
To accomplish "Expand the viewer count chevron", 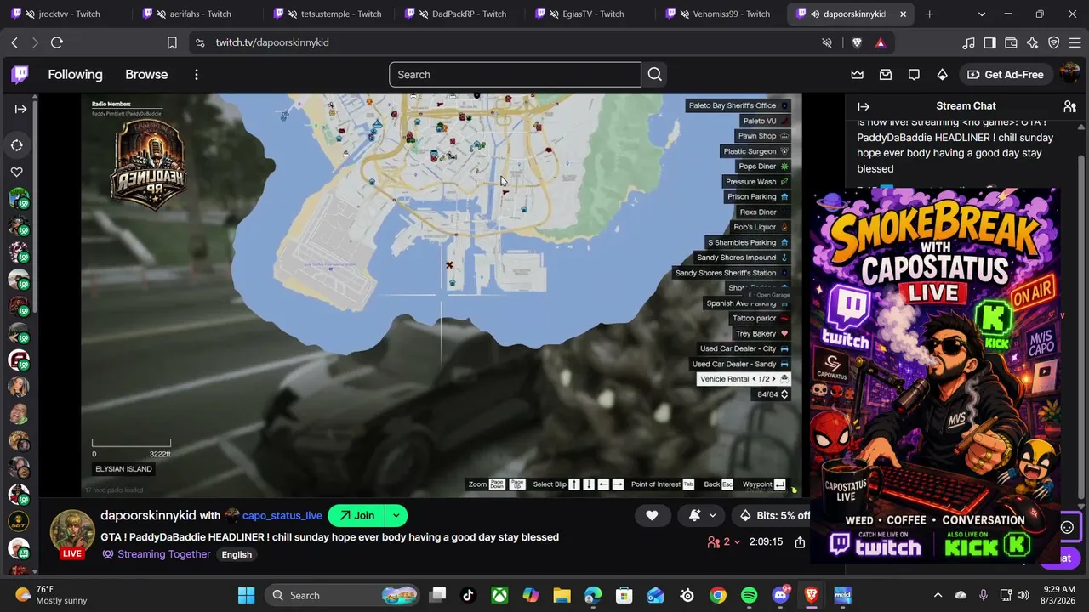I will click(x=737, y=541).
